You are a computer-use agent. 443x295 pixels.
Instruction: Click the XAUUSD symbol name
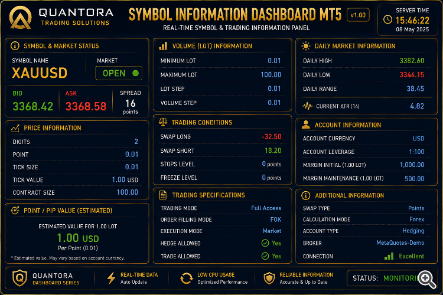point(40,73)
